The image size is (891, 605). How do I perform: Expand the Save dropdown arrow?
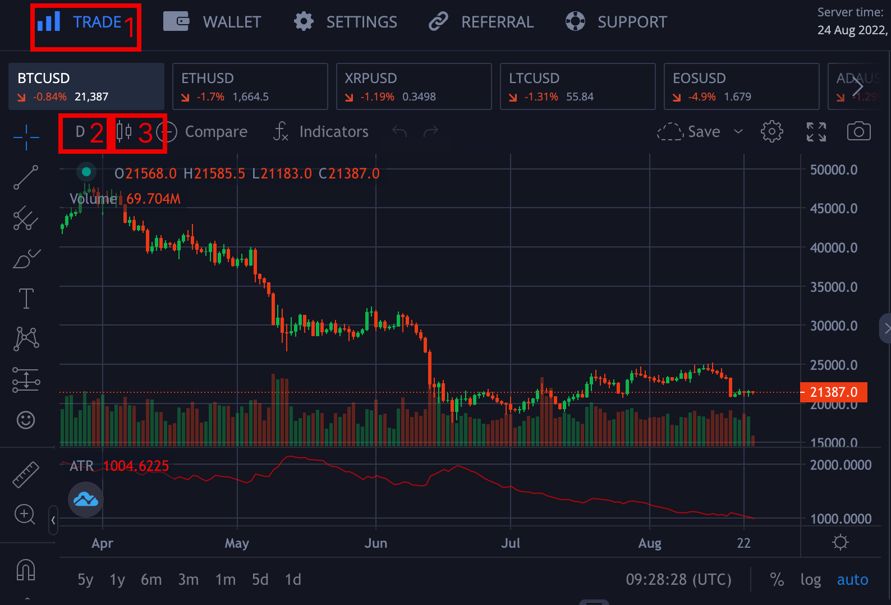(738, 132)
